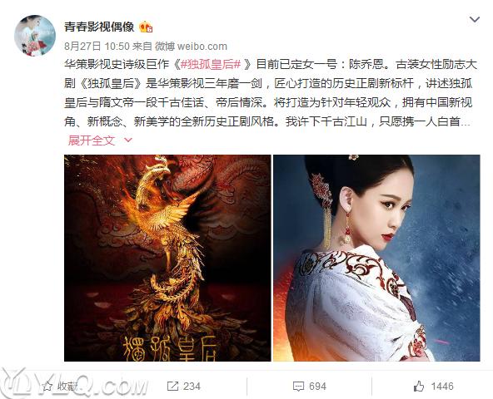This screenshot has width=493, height=399.
Task: Open the 234 reposts count
Action: [x=192, y=387]
